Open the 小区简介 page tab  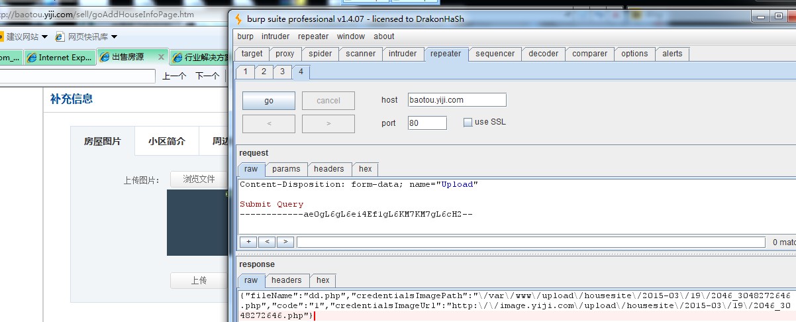click(x=167, y=141)
